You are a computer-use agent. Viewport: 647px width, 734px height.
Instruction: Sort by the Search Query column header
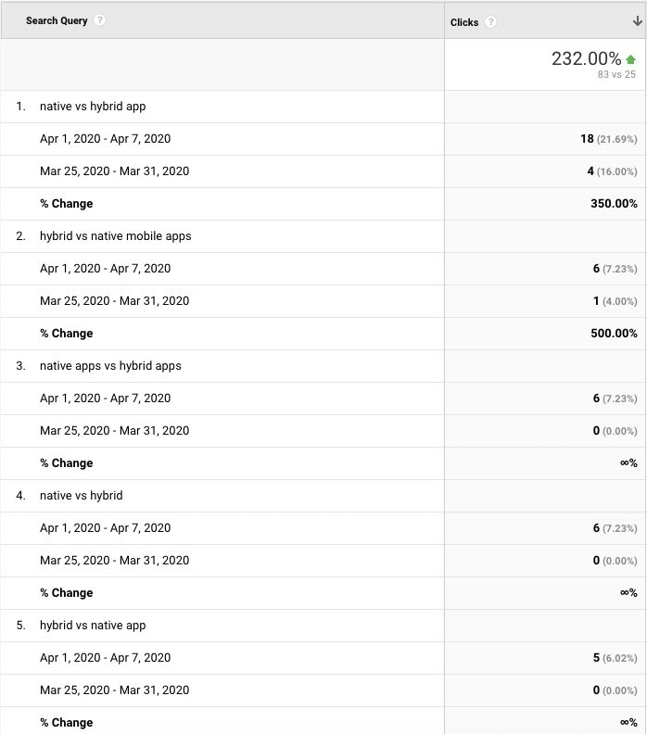57,20
